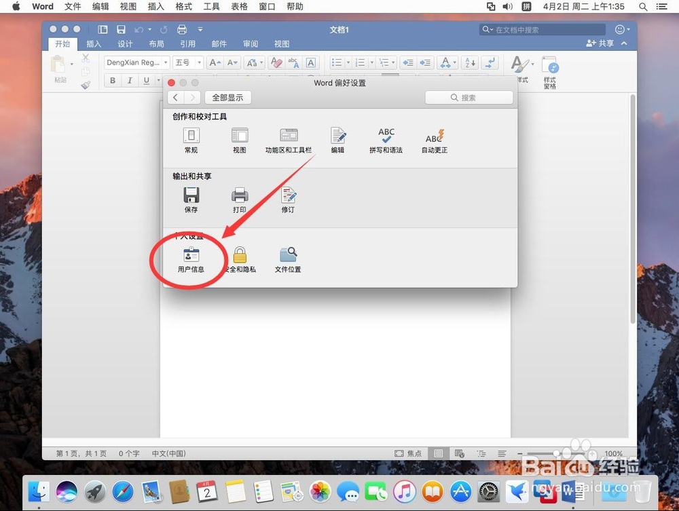
Task: Collapse the ribbon with chevron
Action: point(624,43)
